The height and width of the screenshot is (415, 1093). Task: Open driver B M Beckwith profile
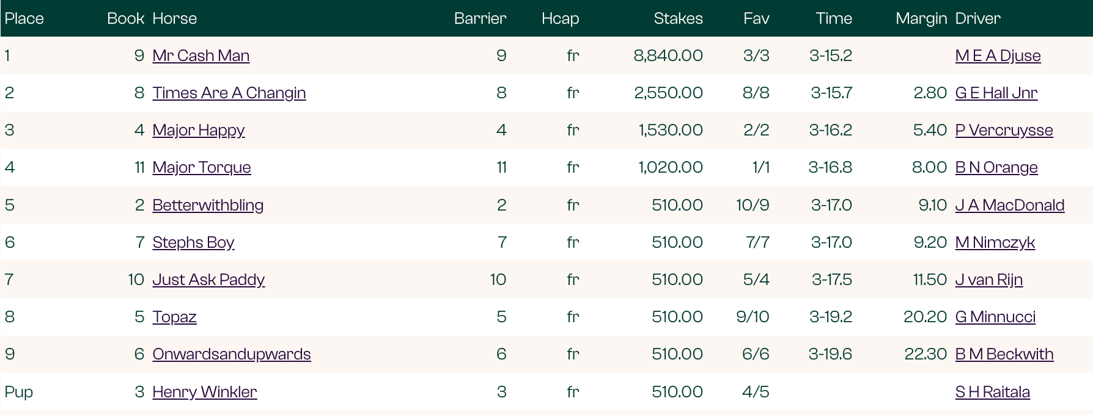pos(1004,354)
